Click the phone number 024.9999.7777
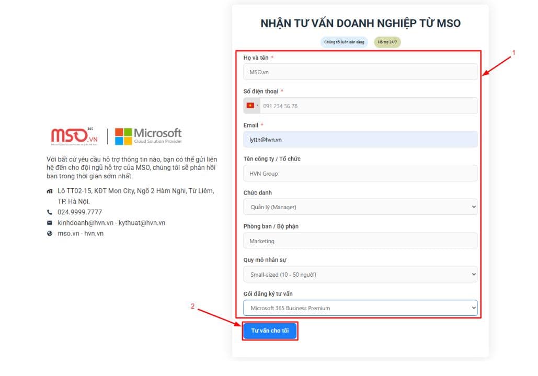This screenshot has width=538, height=376. 79,212
